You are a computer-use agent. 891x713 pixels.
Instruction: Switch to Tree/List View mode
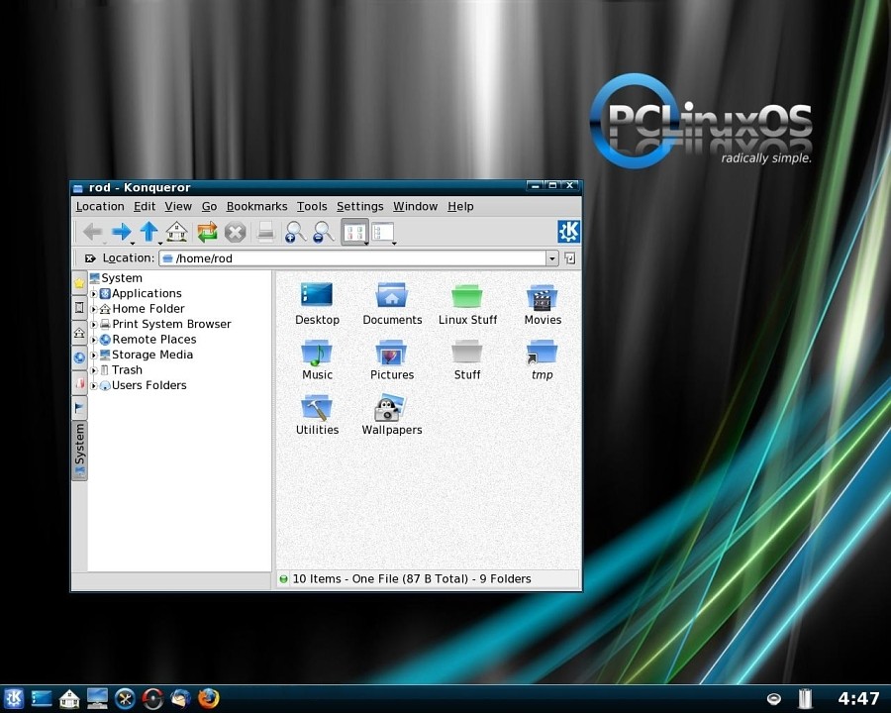(383, 232)
